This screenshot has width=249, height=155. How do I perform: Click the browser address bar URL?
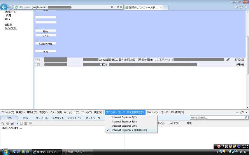(x=45, y=7)
